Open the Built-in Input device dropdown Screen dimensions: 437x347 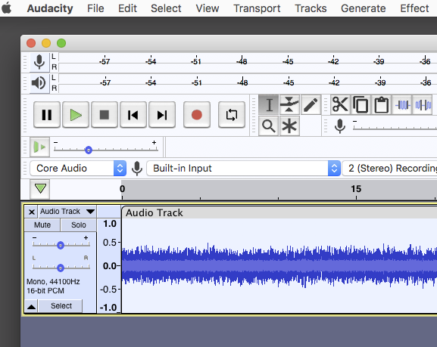click(243, 168)
